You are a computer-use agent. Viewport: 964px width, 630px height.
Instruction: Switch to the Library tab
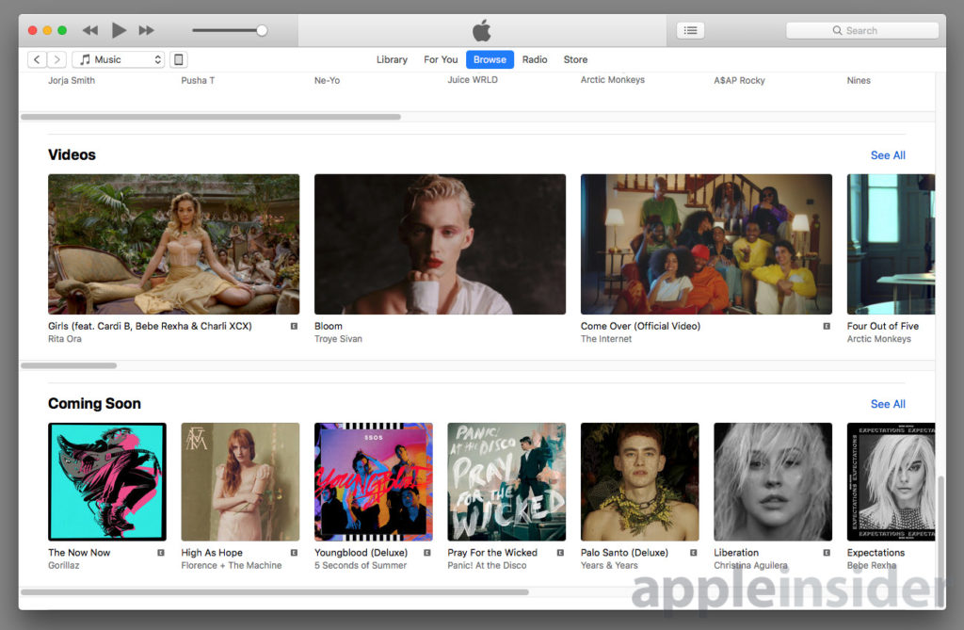(392, 58)
